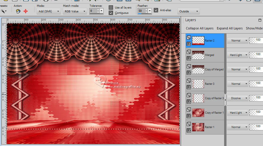Screen dimensions: 263x146
Task: Adjust the Raster 1 opacity slider
Action: 256,127
